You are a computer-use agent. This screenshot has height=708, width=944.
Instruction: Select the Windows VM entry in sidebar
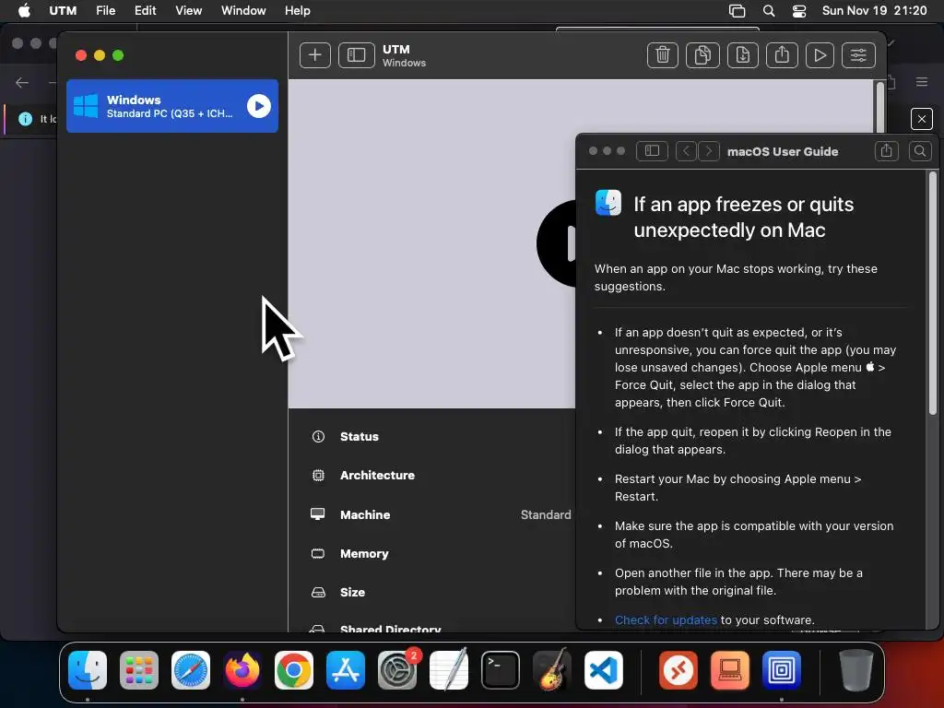click(172, 106)
